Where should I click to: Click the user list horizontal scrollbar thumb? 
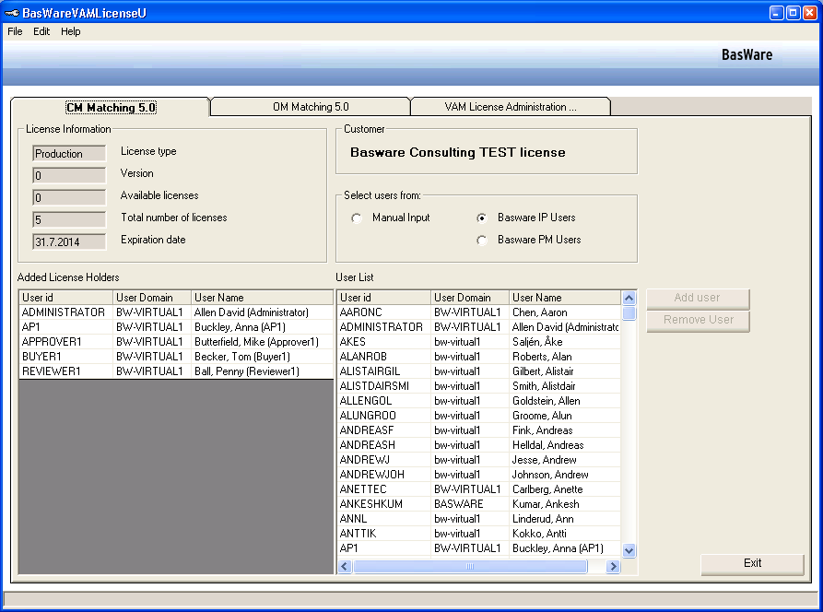(x=470, y=566)
